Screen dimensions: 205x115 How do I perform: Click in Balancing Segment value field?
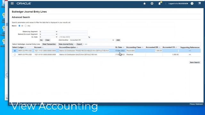coord(73,32)
